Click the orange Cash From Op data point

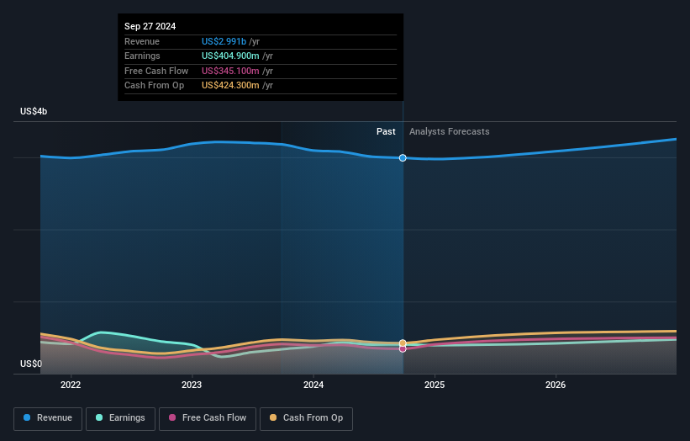pos(403,343)
